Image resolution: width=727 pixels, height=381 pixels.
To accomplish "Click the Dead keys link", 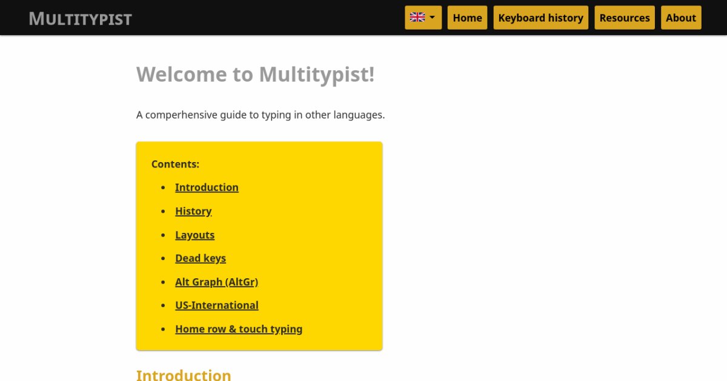I will point(201,258).
